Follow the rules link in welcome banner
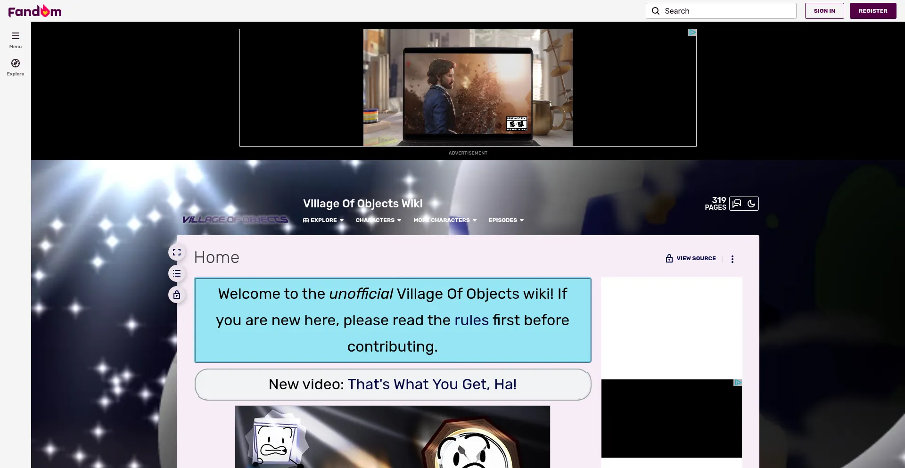 coord(471,320)
